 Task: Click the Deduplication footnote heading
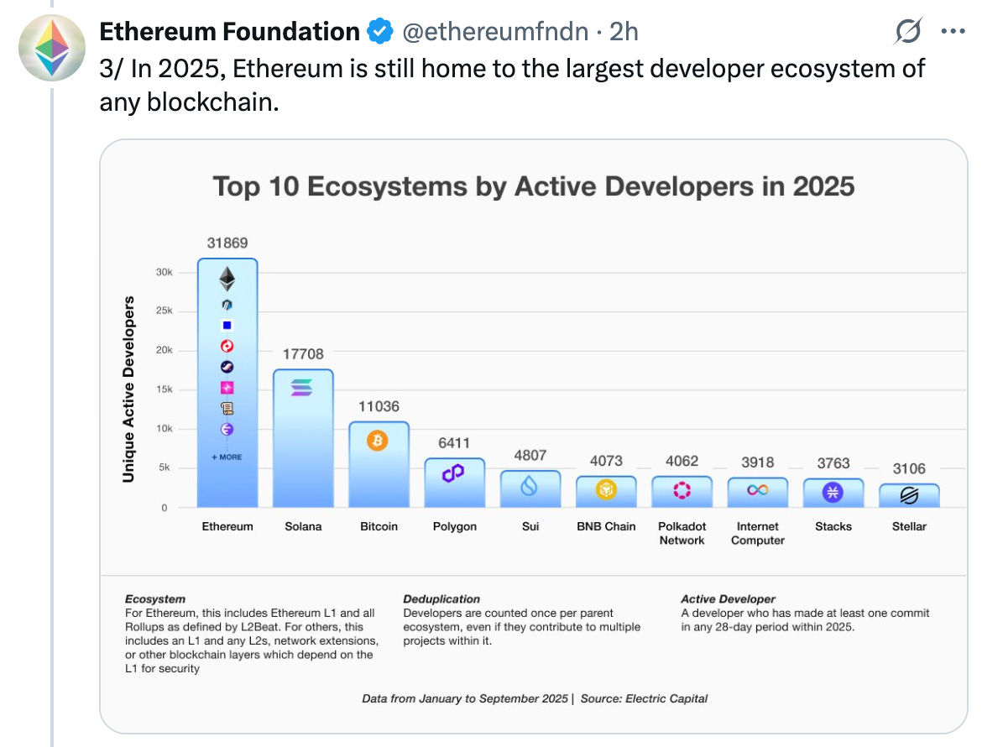click(x=441, y=599)
